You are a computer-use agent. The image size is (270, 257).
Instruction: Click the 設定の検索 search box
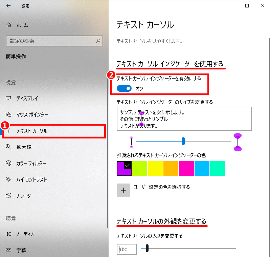coord(54,41)
